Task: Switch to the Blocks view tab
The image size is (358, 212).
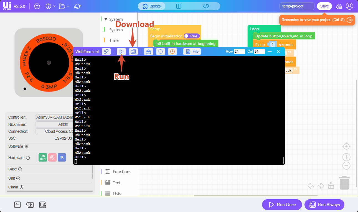Action: pos(152,6)
